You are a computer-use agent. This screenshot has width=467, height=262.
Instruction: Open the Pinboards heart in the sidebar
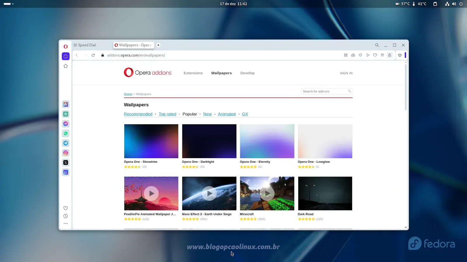click(x=66, y=208)
